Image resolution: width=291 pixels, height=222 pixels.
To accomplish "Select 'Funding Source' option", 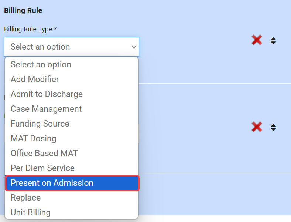I will [40, 124].
